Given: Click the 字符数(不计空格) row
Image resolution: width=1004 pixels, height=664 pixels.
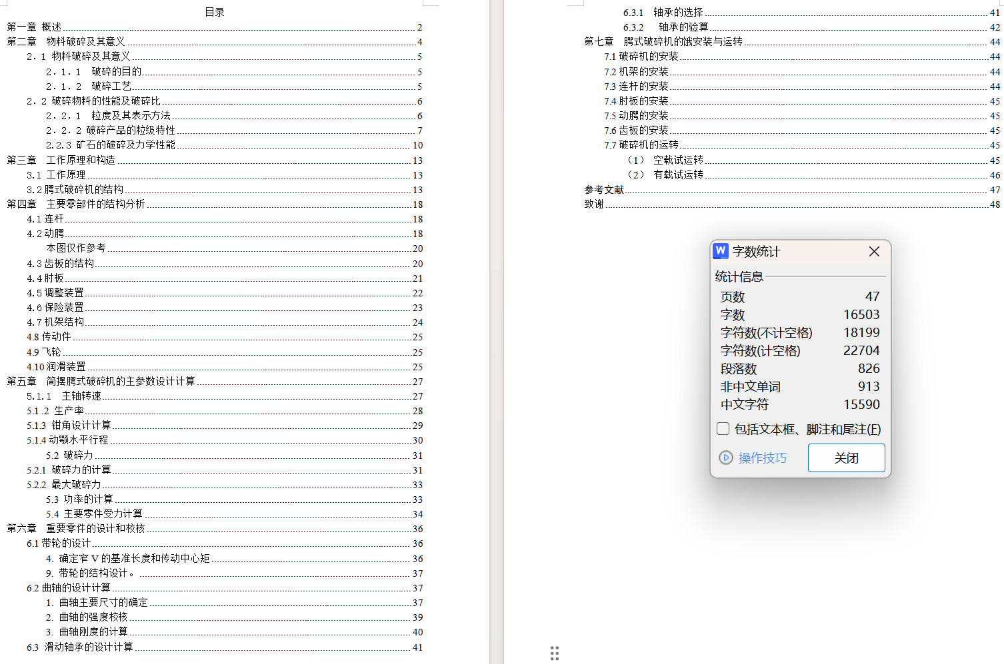Looking at the screenshot, I should [x=800, y=332].
